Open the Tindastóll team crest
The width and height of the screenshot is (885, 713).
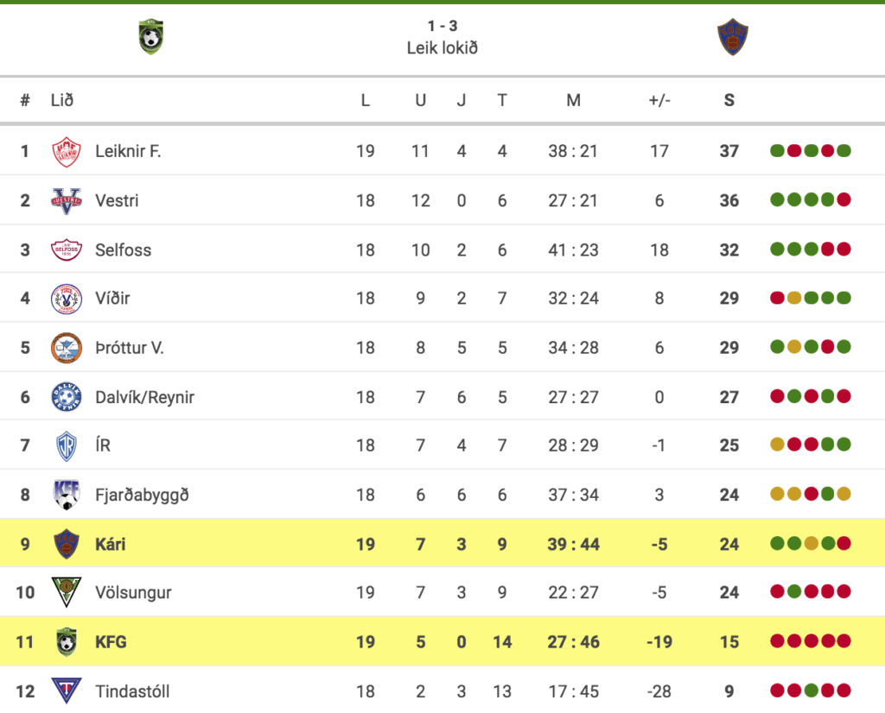click(67, 691)
